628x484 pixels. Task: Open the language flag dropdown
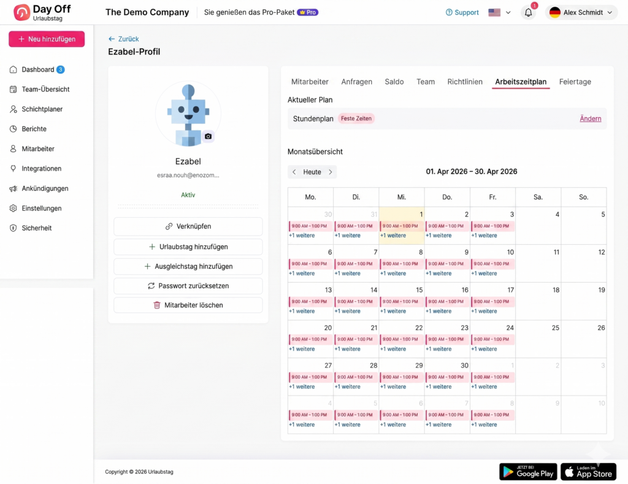coord(499,12)
